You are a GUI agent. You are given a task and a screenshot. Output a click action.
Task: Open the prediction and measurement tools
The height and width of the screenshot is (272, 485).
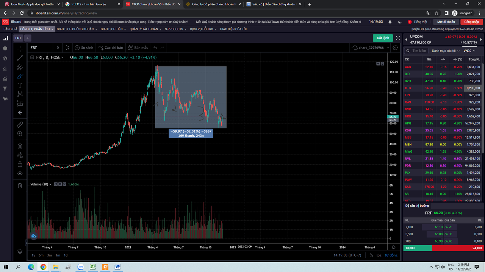coord(20,104)
